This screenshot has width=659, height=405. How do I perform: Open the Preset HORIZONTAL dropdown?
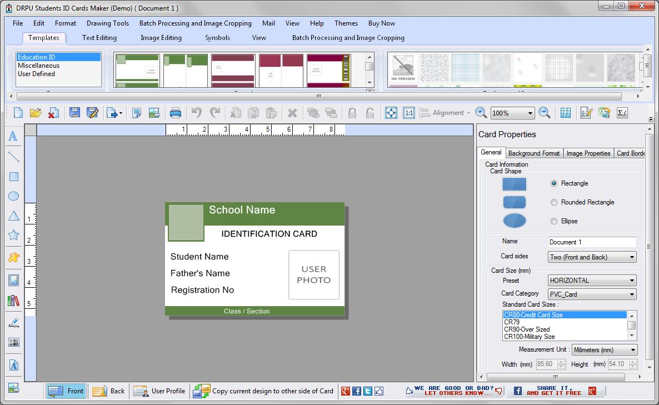592,280
